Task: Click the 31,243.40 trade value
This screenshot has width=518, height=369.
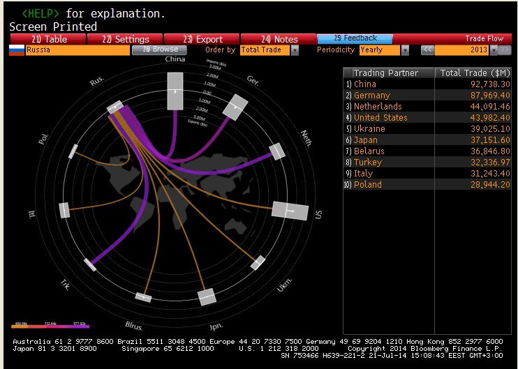Action: (x=490, y=173)
